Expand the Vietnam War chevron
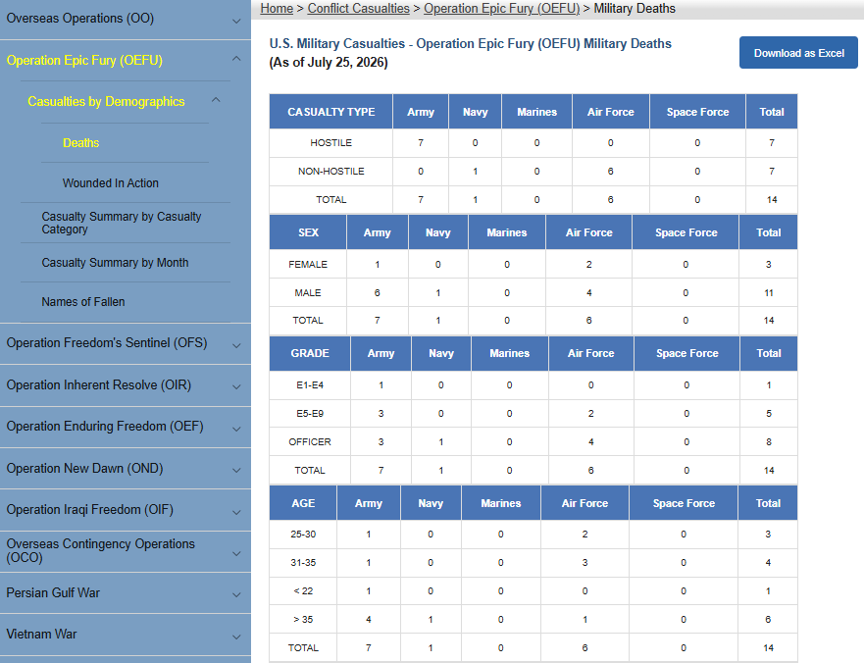The width and height of the screenshot is (864, 663). [236, 637]
